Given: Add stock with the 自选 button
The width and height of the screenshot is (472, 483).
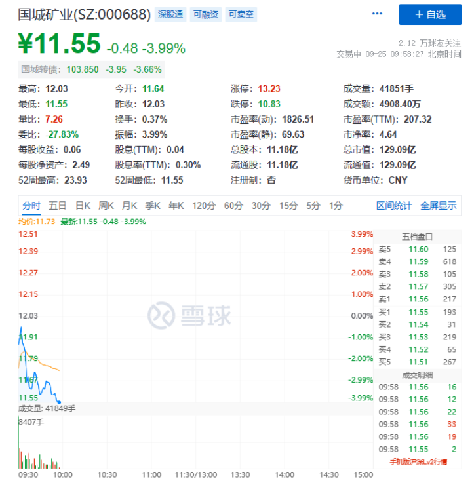Looking at the screenshot, I should (x=430, y=14).
